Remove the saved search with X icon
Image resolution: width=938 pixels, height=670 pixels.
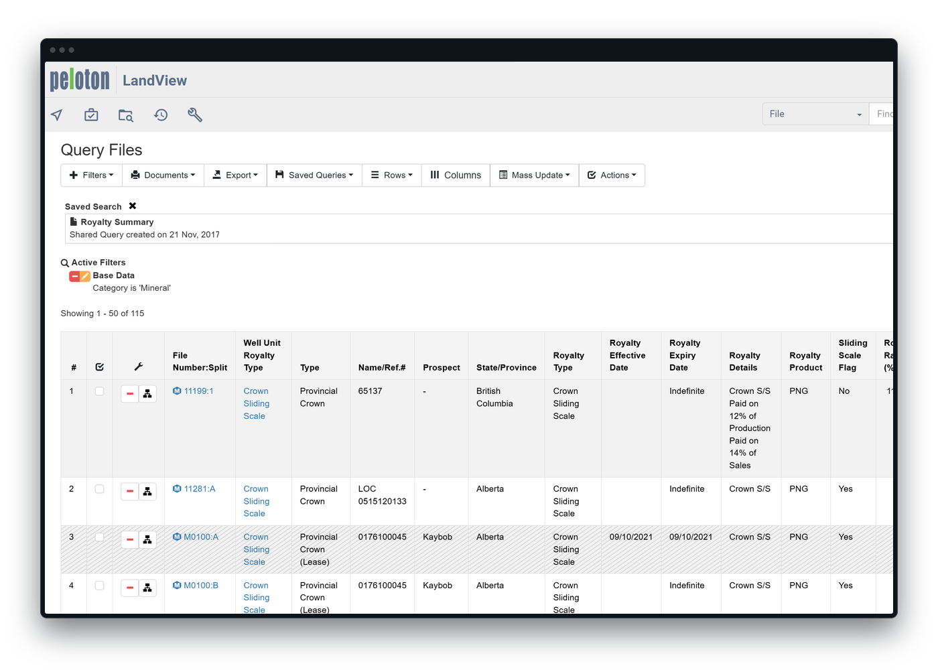[133, 206]
